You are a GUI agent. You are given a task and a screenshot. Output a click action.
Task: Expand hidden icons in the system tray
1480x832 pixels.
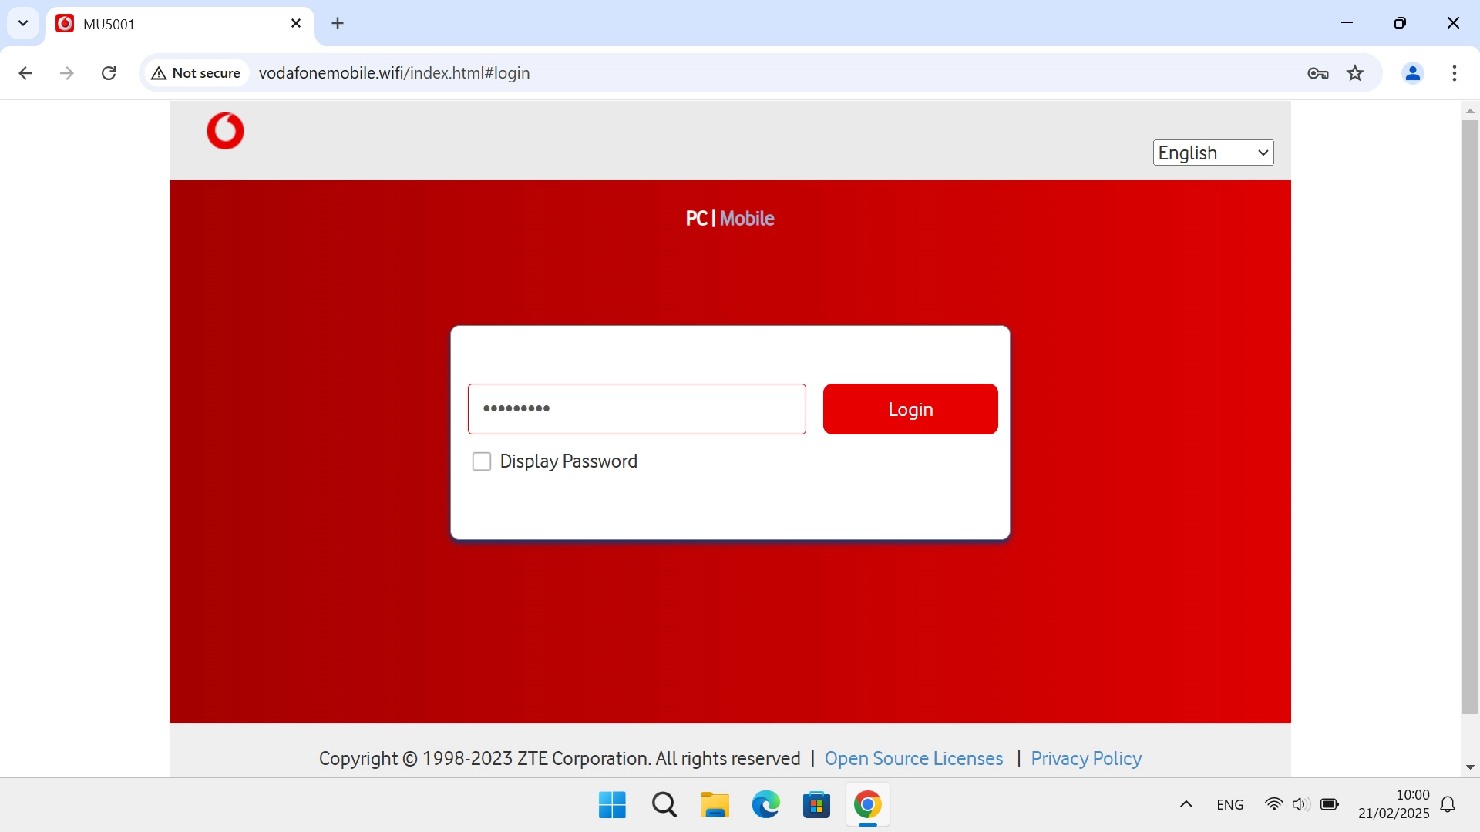1186,804
